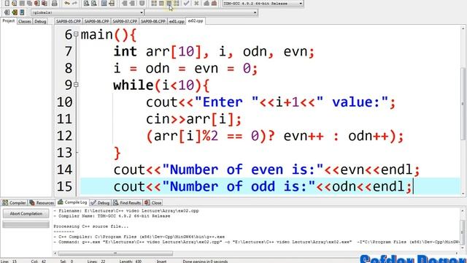Click the Replace magnifier icon
The image size is (467, 263).
click(94, 3)
